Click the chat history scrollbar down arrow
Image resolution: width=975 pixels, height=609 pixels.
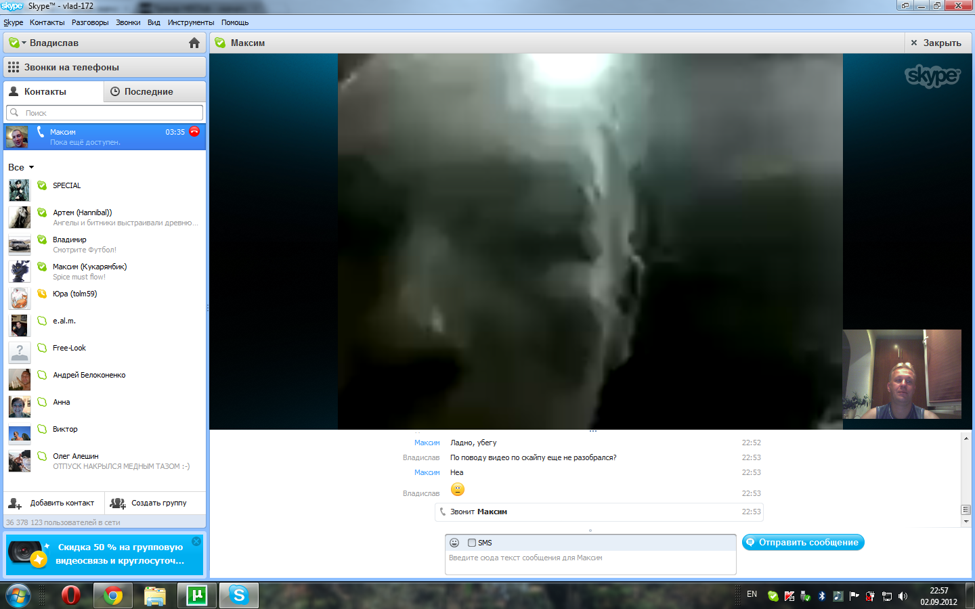(966, 522)
